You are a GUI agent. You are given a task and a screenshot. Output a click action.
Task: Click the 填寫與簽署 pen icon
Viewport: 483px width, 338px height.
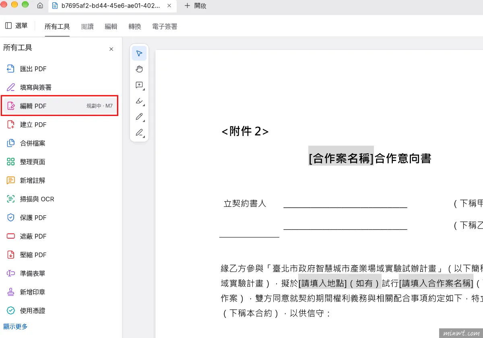point(11,87)
